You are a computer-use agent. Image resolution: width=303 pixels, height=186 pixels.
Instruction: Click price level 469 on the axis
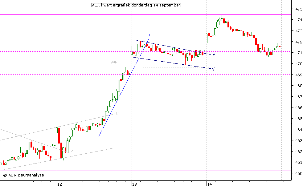[x=299, y=75]
